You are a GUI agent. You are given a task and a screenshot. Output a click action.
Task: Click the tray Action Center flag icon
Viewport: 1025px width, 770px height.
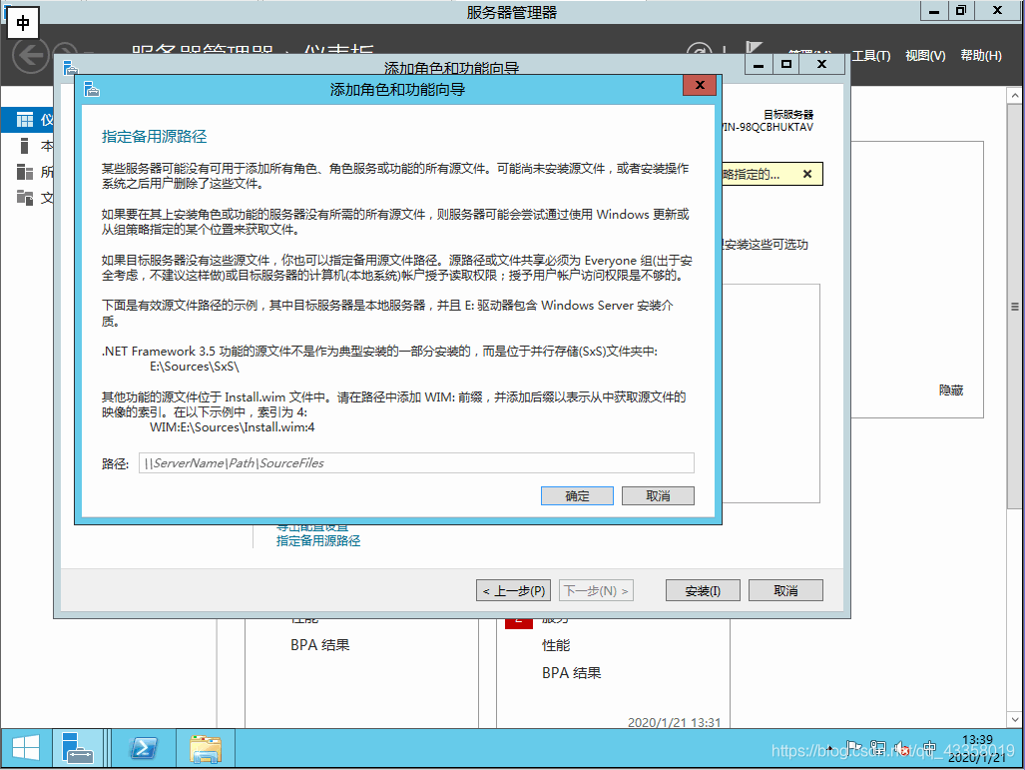coord(853,748)
